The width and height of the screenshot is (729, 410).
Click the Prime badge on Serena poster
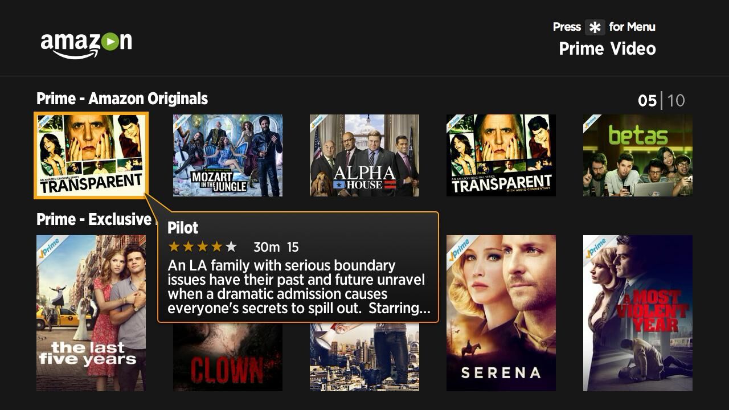click(458, 247)
